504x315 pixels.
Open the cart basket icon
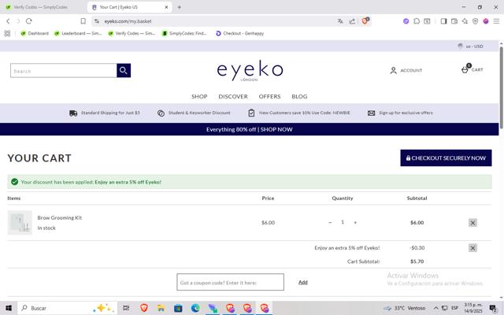tap(465, 69)
